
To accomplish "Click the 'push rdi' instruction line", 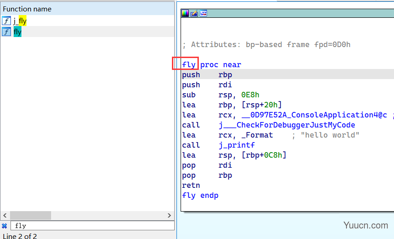I will (x=207, y=85).
